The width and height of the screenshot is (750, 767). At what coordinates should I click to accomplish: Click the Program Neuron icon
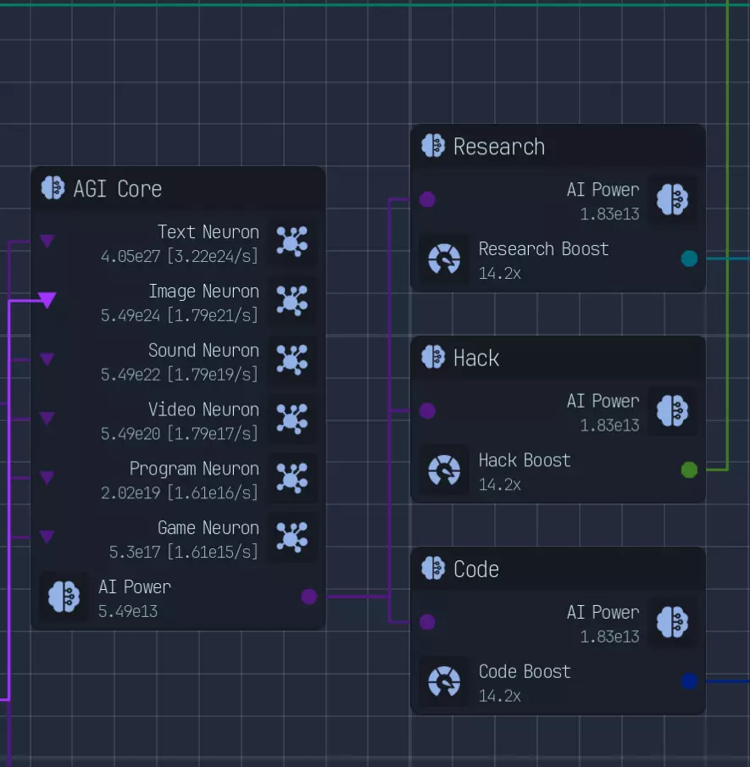292,478
